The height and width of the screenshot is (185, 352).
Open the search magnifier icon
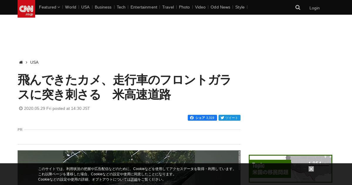point(298,8)
